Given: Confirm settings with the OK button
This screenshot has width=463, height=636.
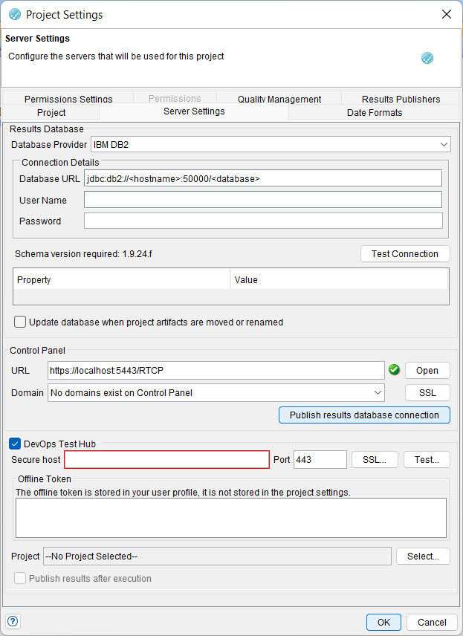Looking at the screenshot, I should [383, 622].
